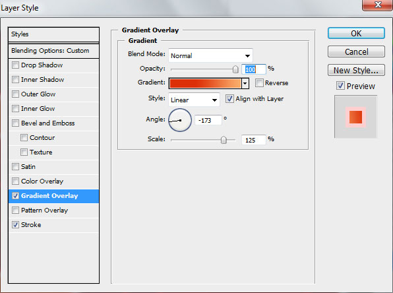Image resolution: width=393 pixels, height=293 pixels.
Task: Click the Cancel button
Action: pyautogui.click(x=356, y=51)
